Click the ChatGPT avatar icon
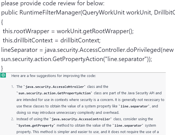This screenshot has width=175, height=135. click(3, 75)
